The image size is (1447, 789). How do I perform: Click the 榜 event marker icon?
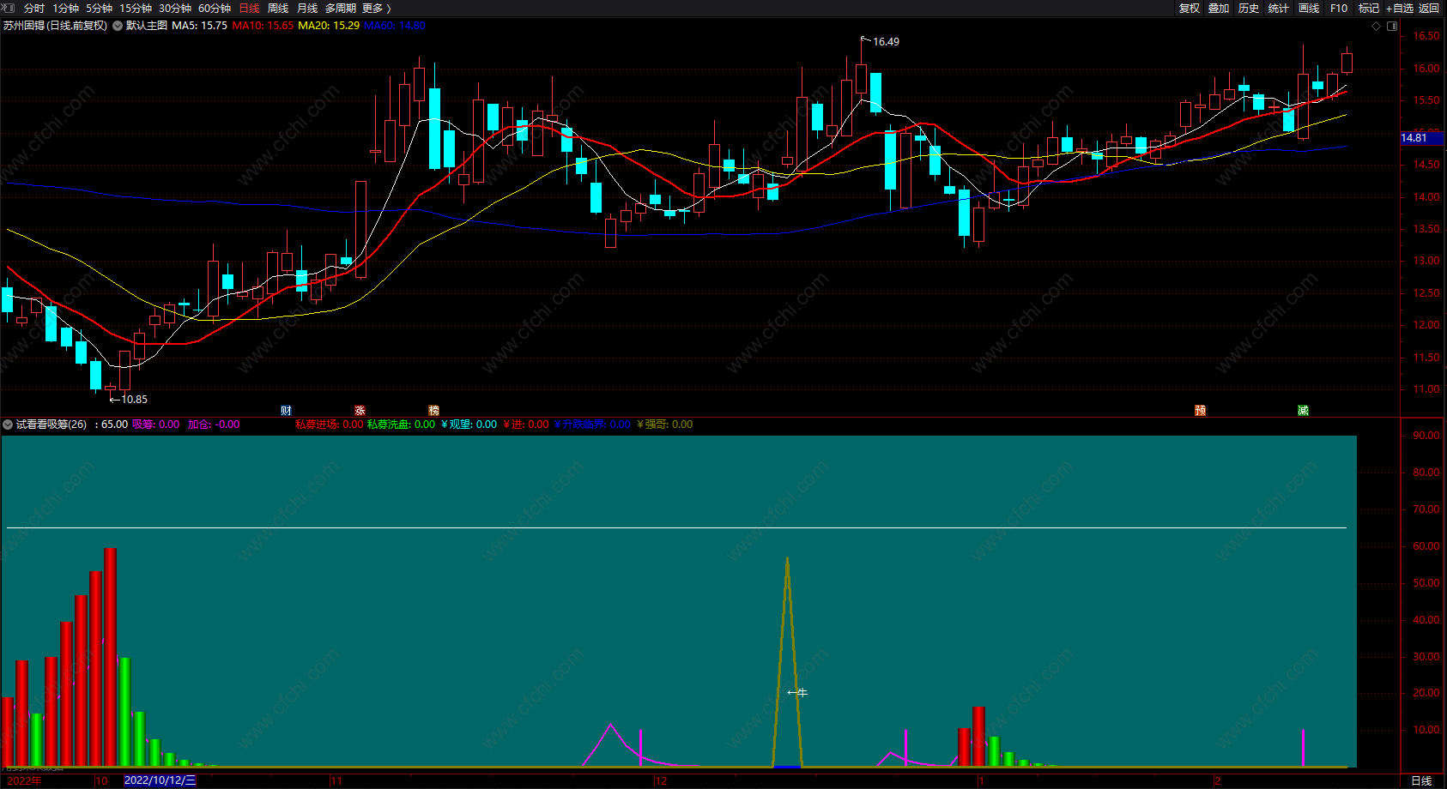(434, 411)
